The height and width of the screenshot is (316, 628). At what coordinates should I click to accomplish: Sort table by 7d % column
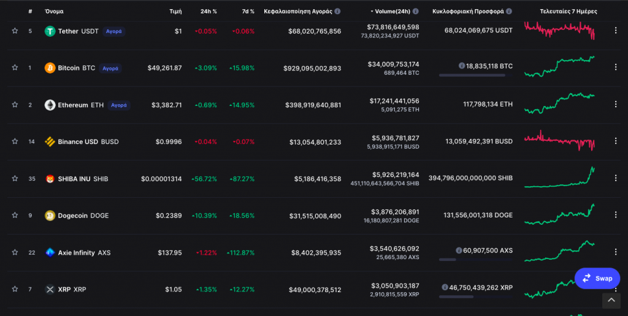click(x=248, y=11)
